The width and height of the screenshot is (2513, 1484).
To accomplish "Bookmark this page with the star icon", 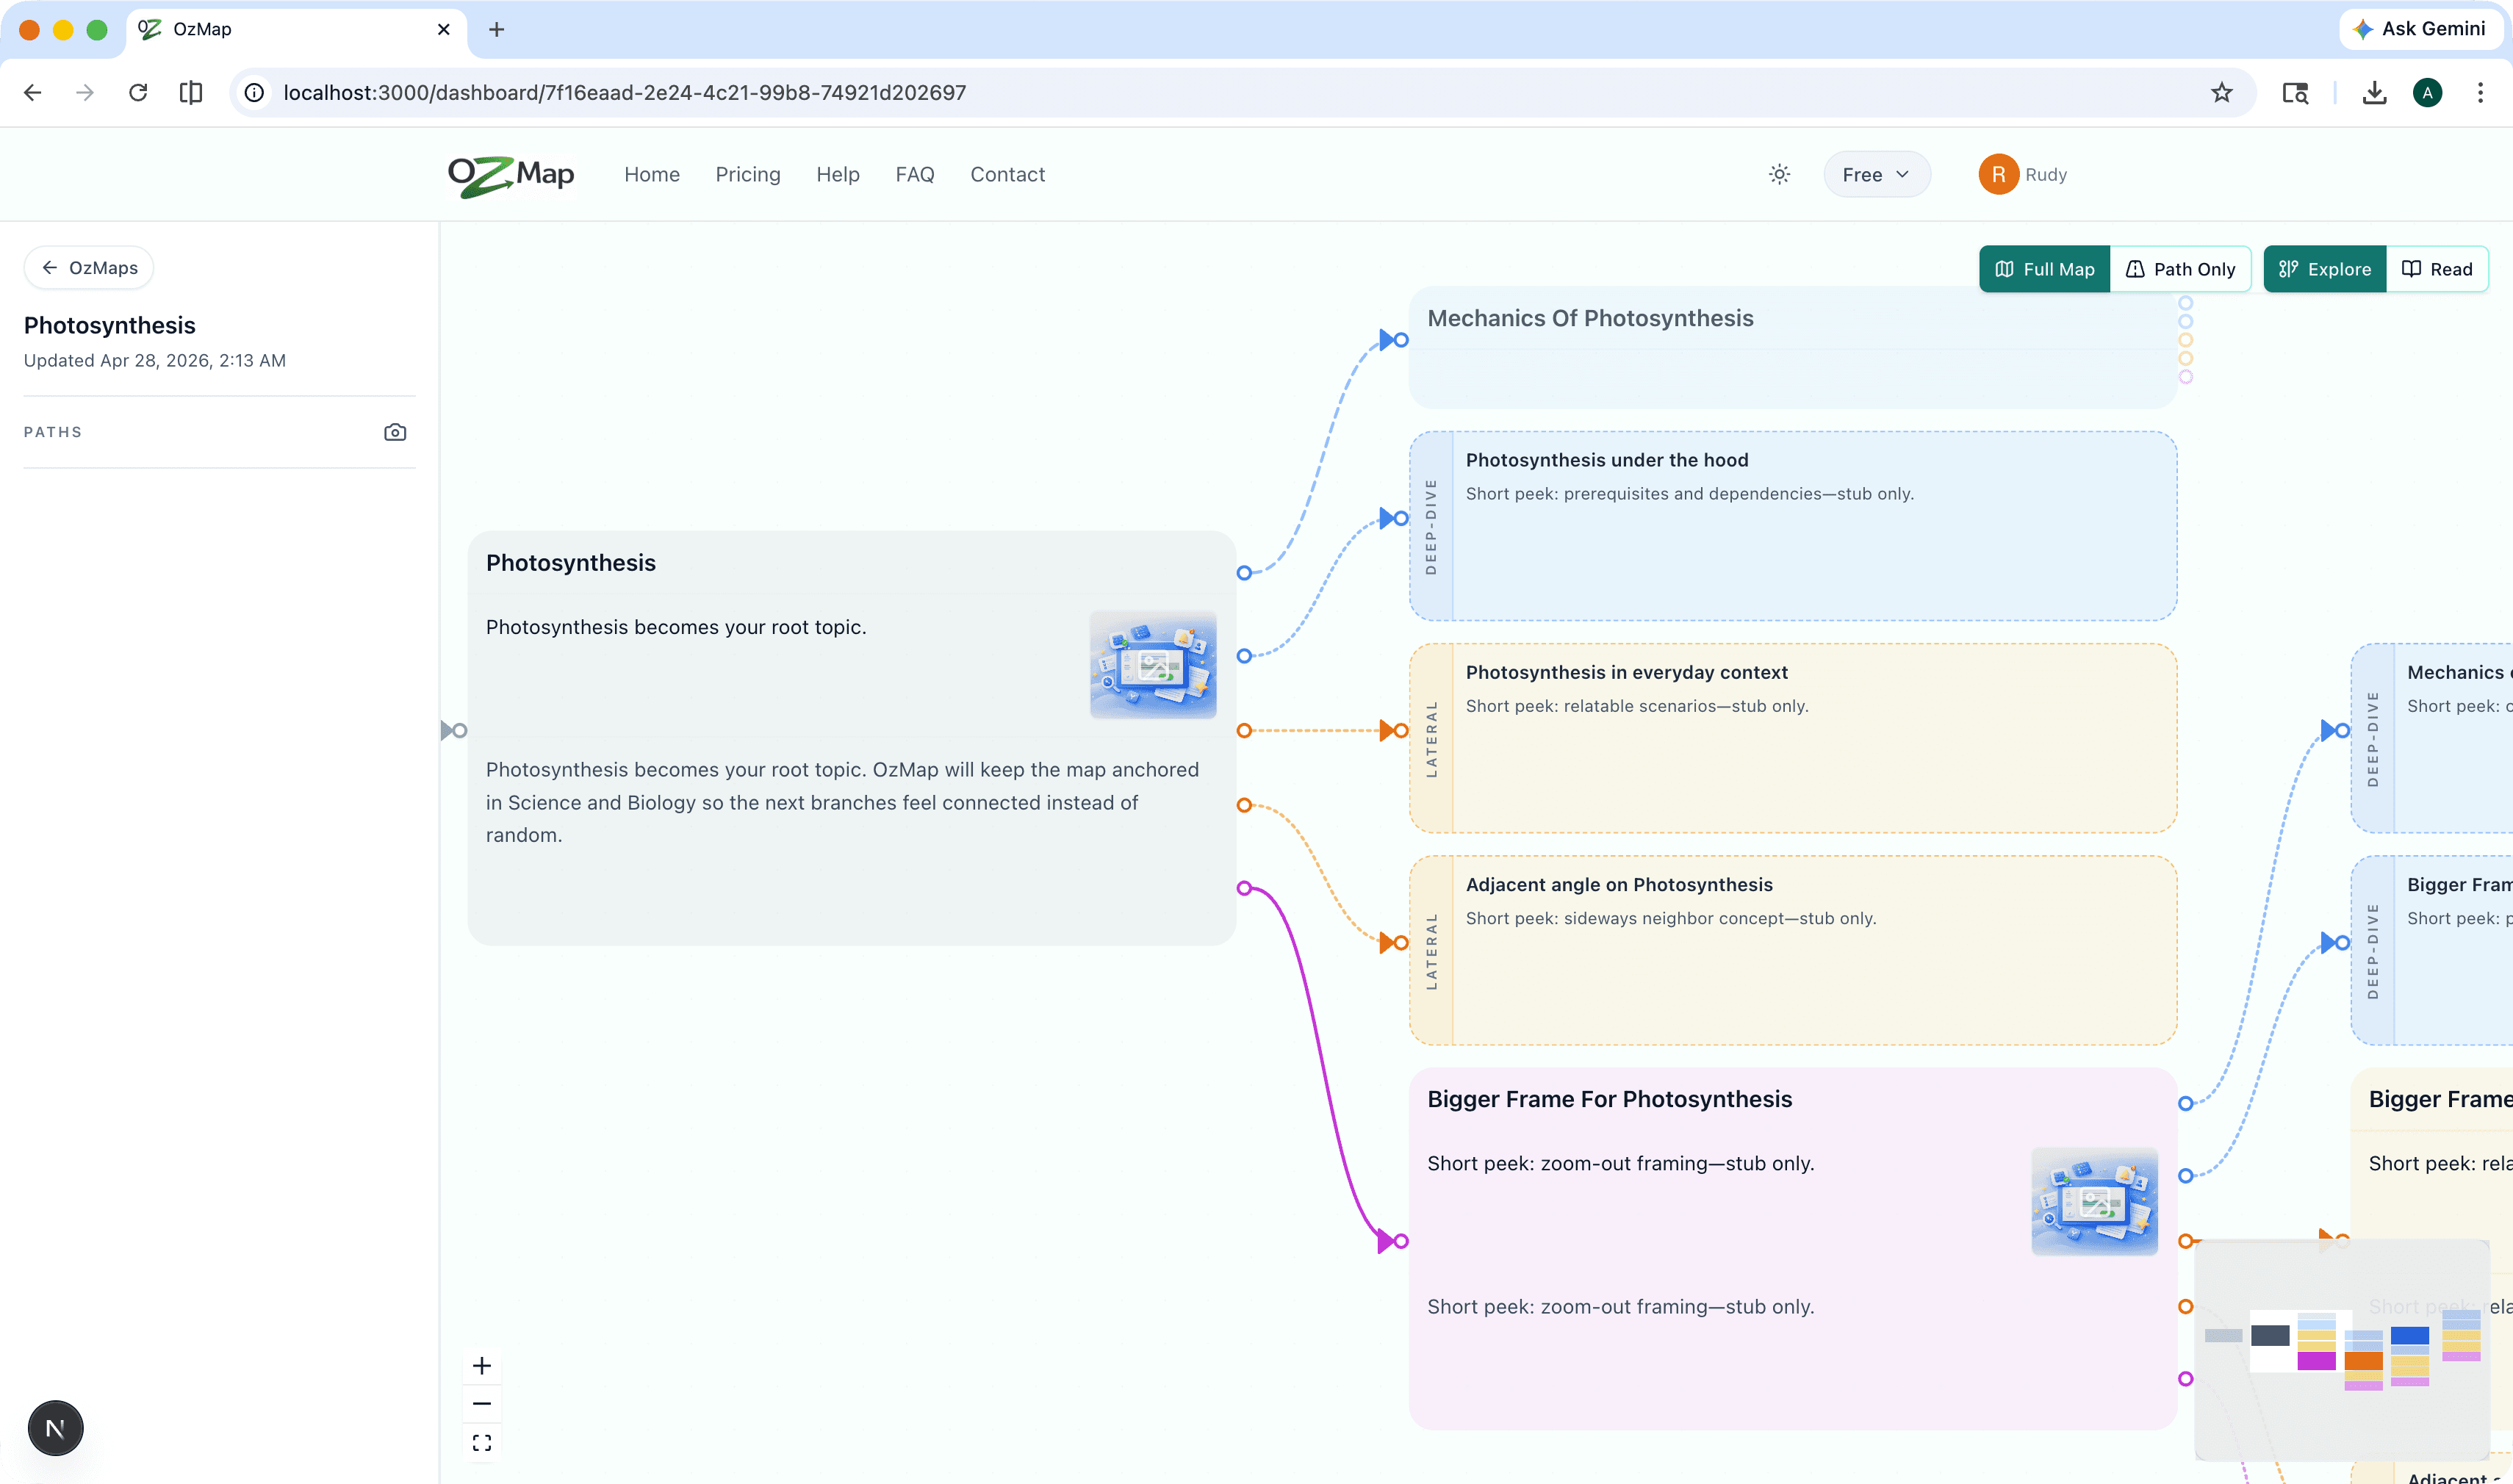I will click(x=2221, y=92).
